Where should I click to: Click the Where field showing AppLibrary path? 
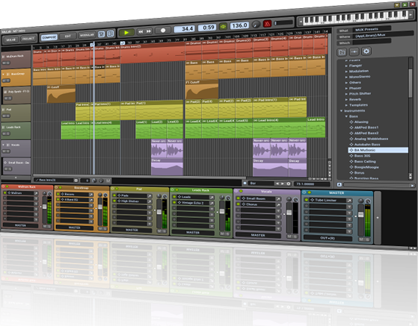coord(384,35)
